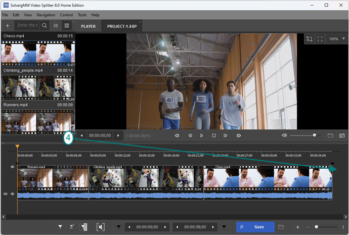Switch to the PROJECT-1.SSP tab
The image size is (349, 235).
tap(122, 26)
